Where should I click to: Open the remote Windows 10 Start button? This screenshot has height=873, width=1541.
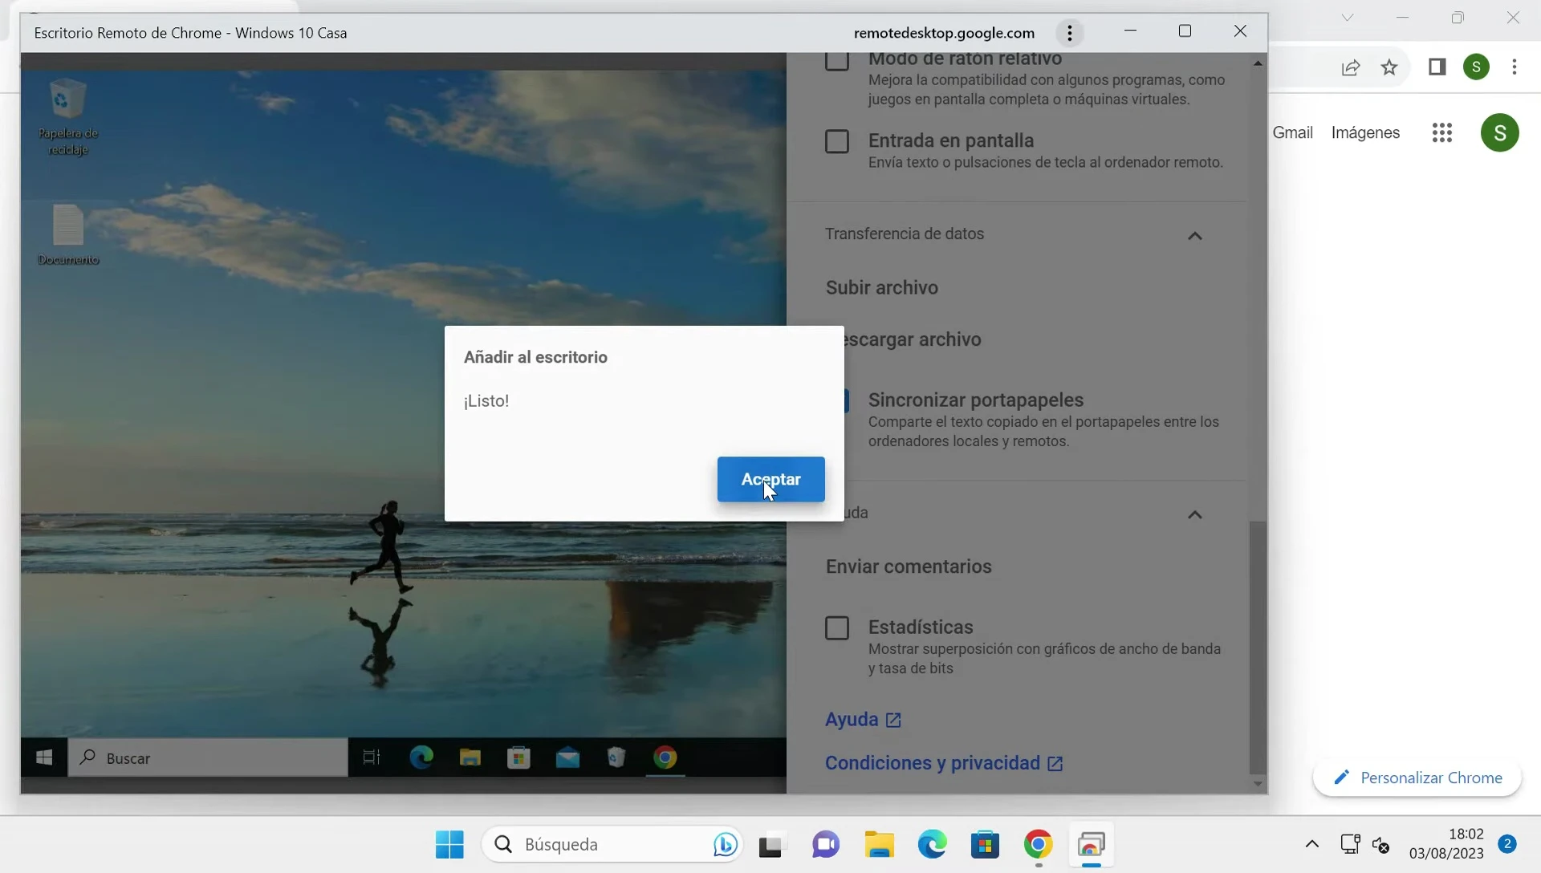pos(44,757)
